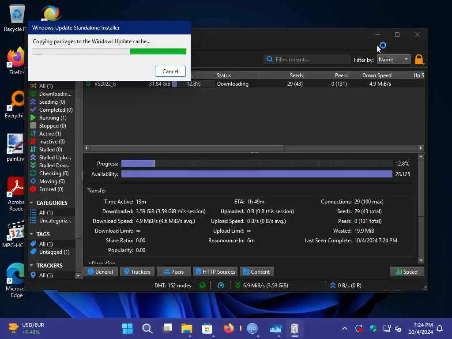Click the horizontal scrollbar right arrow
This screenshot has width=452, height=339.
point(421,148)
